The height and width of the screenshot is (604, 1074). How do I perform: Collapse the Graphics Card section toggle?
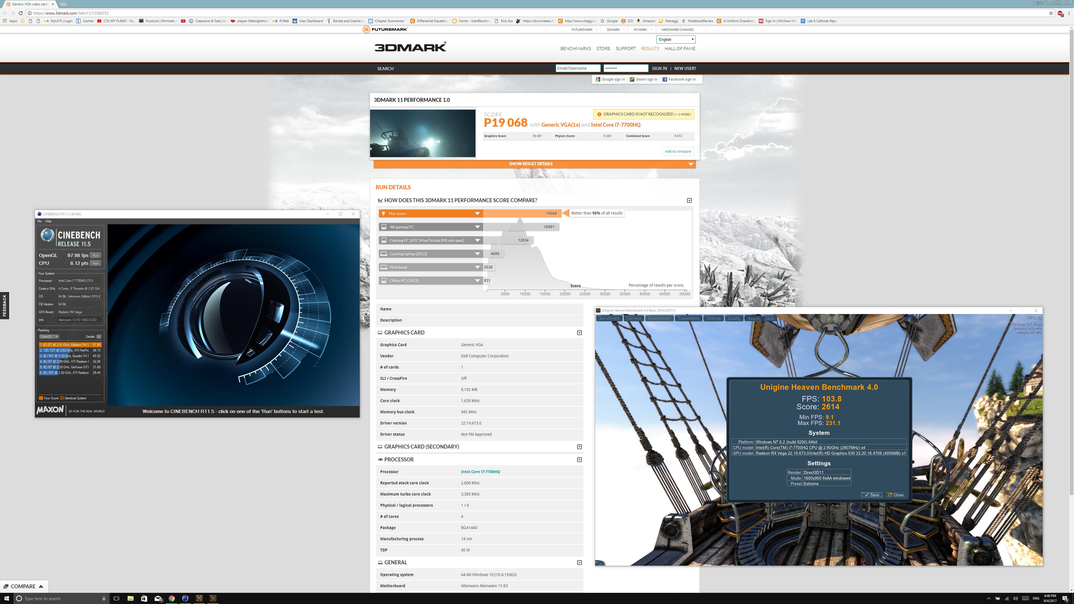coord(579,333)
